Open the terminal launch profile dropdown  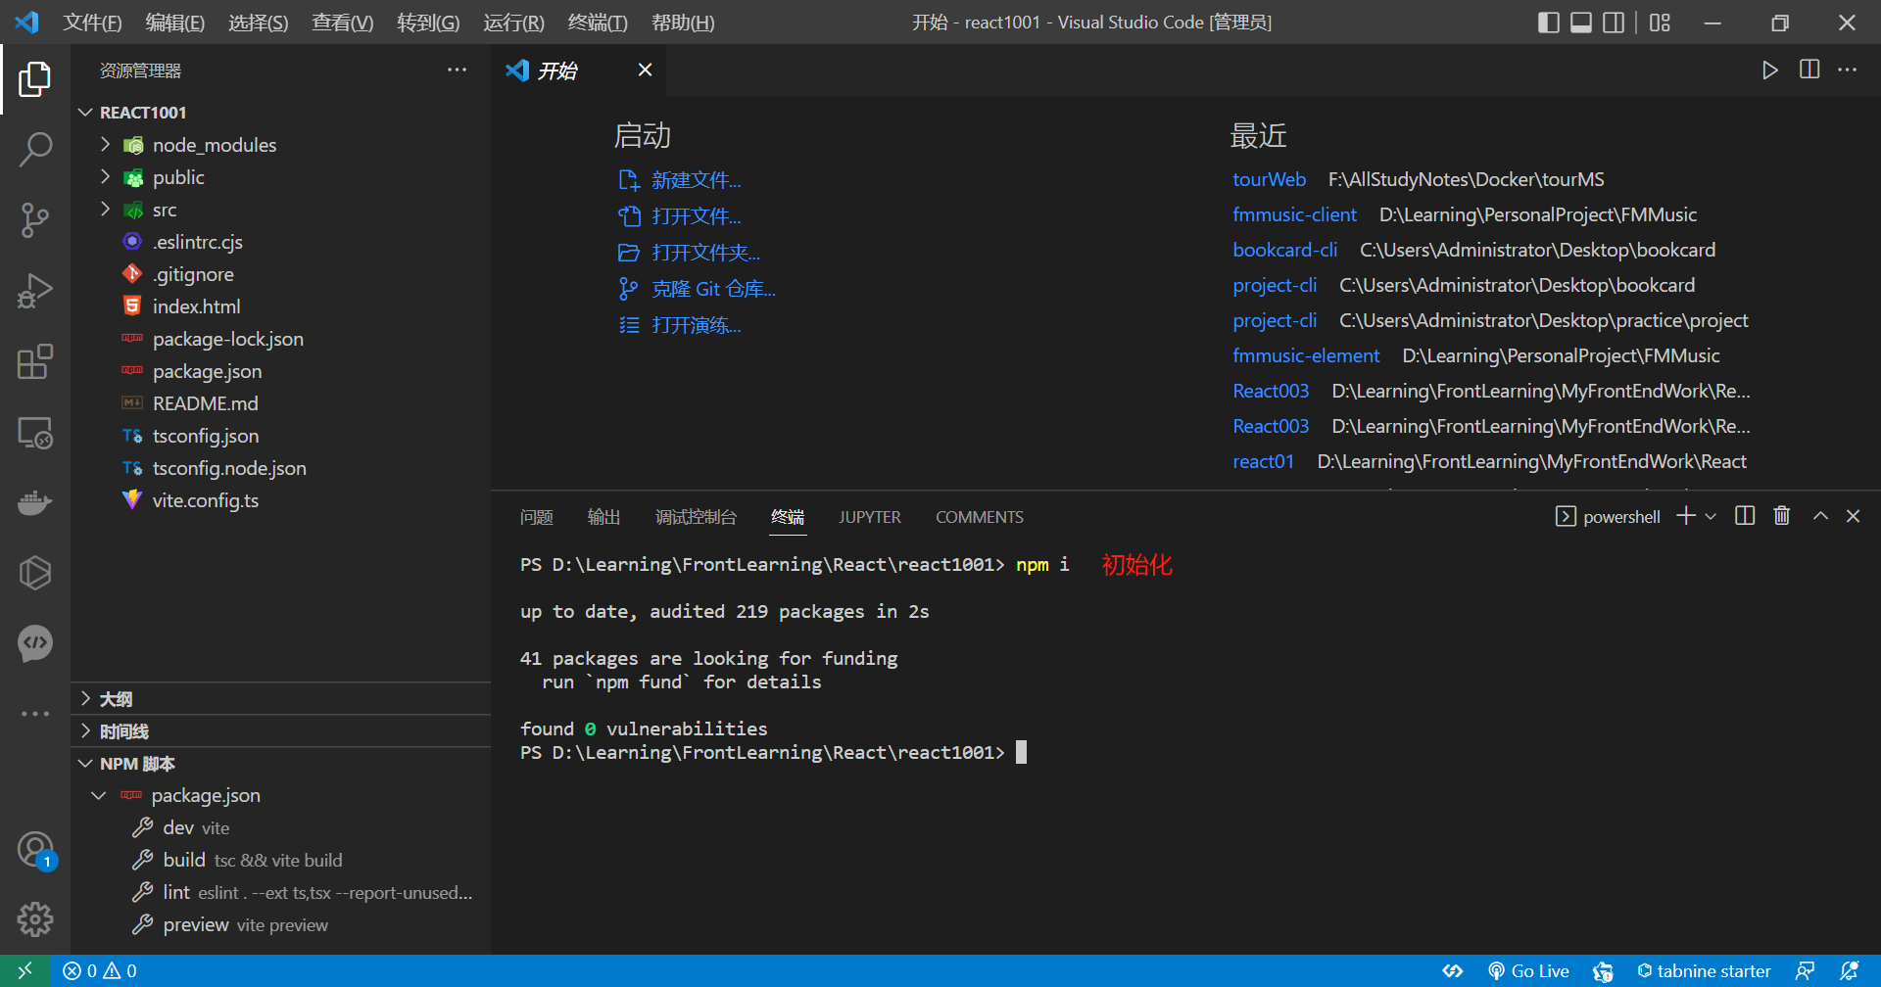[x=1711, y=516]
